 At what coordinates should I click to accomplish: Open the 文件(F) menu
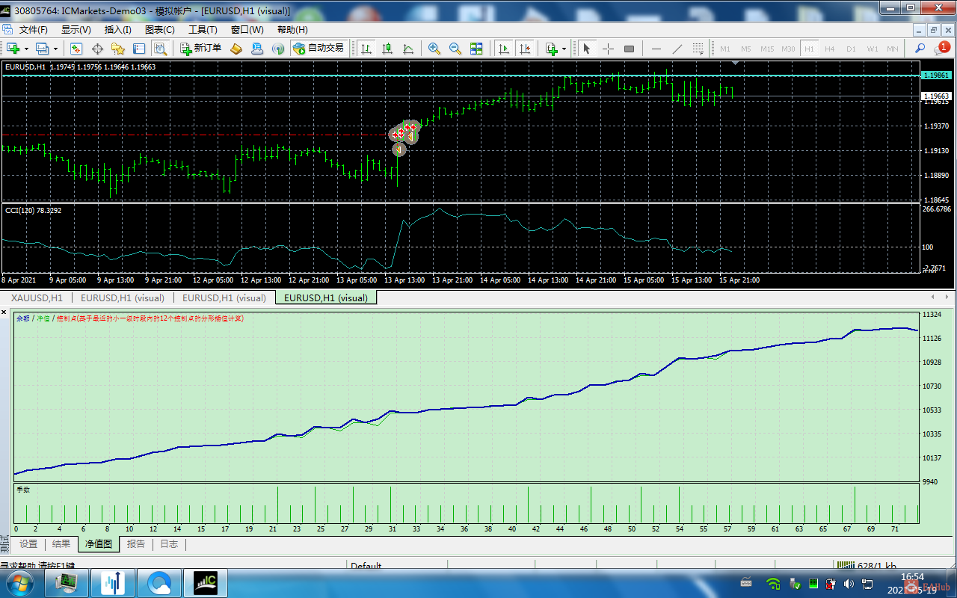pyautogui.click(x=33, y=30)
